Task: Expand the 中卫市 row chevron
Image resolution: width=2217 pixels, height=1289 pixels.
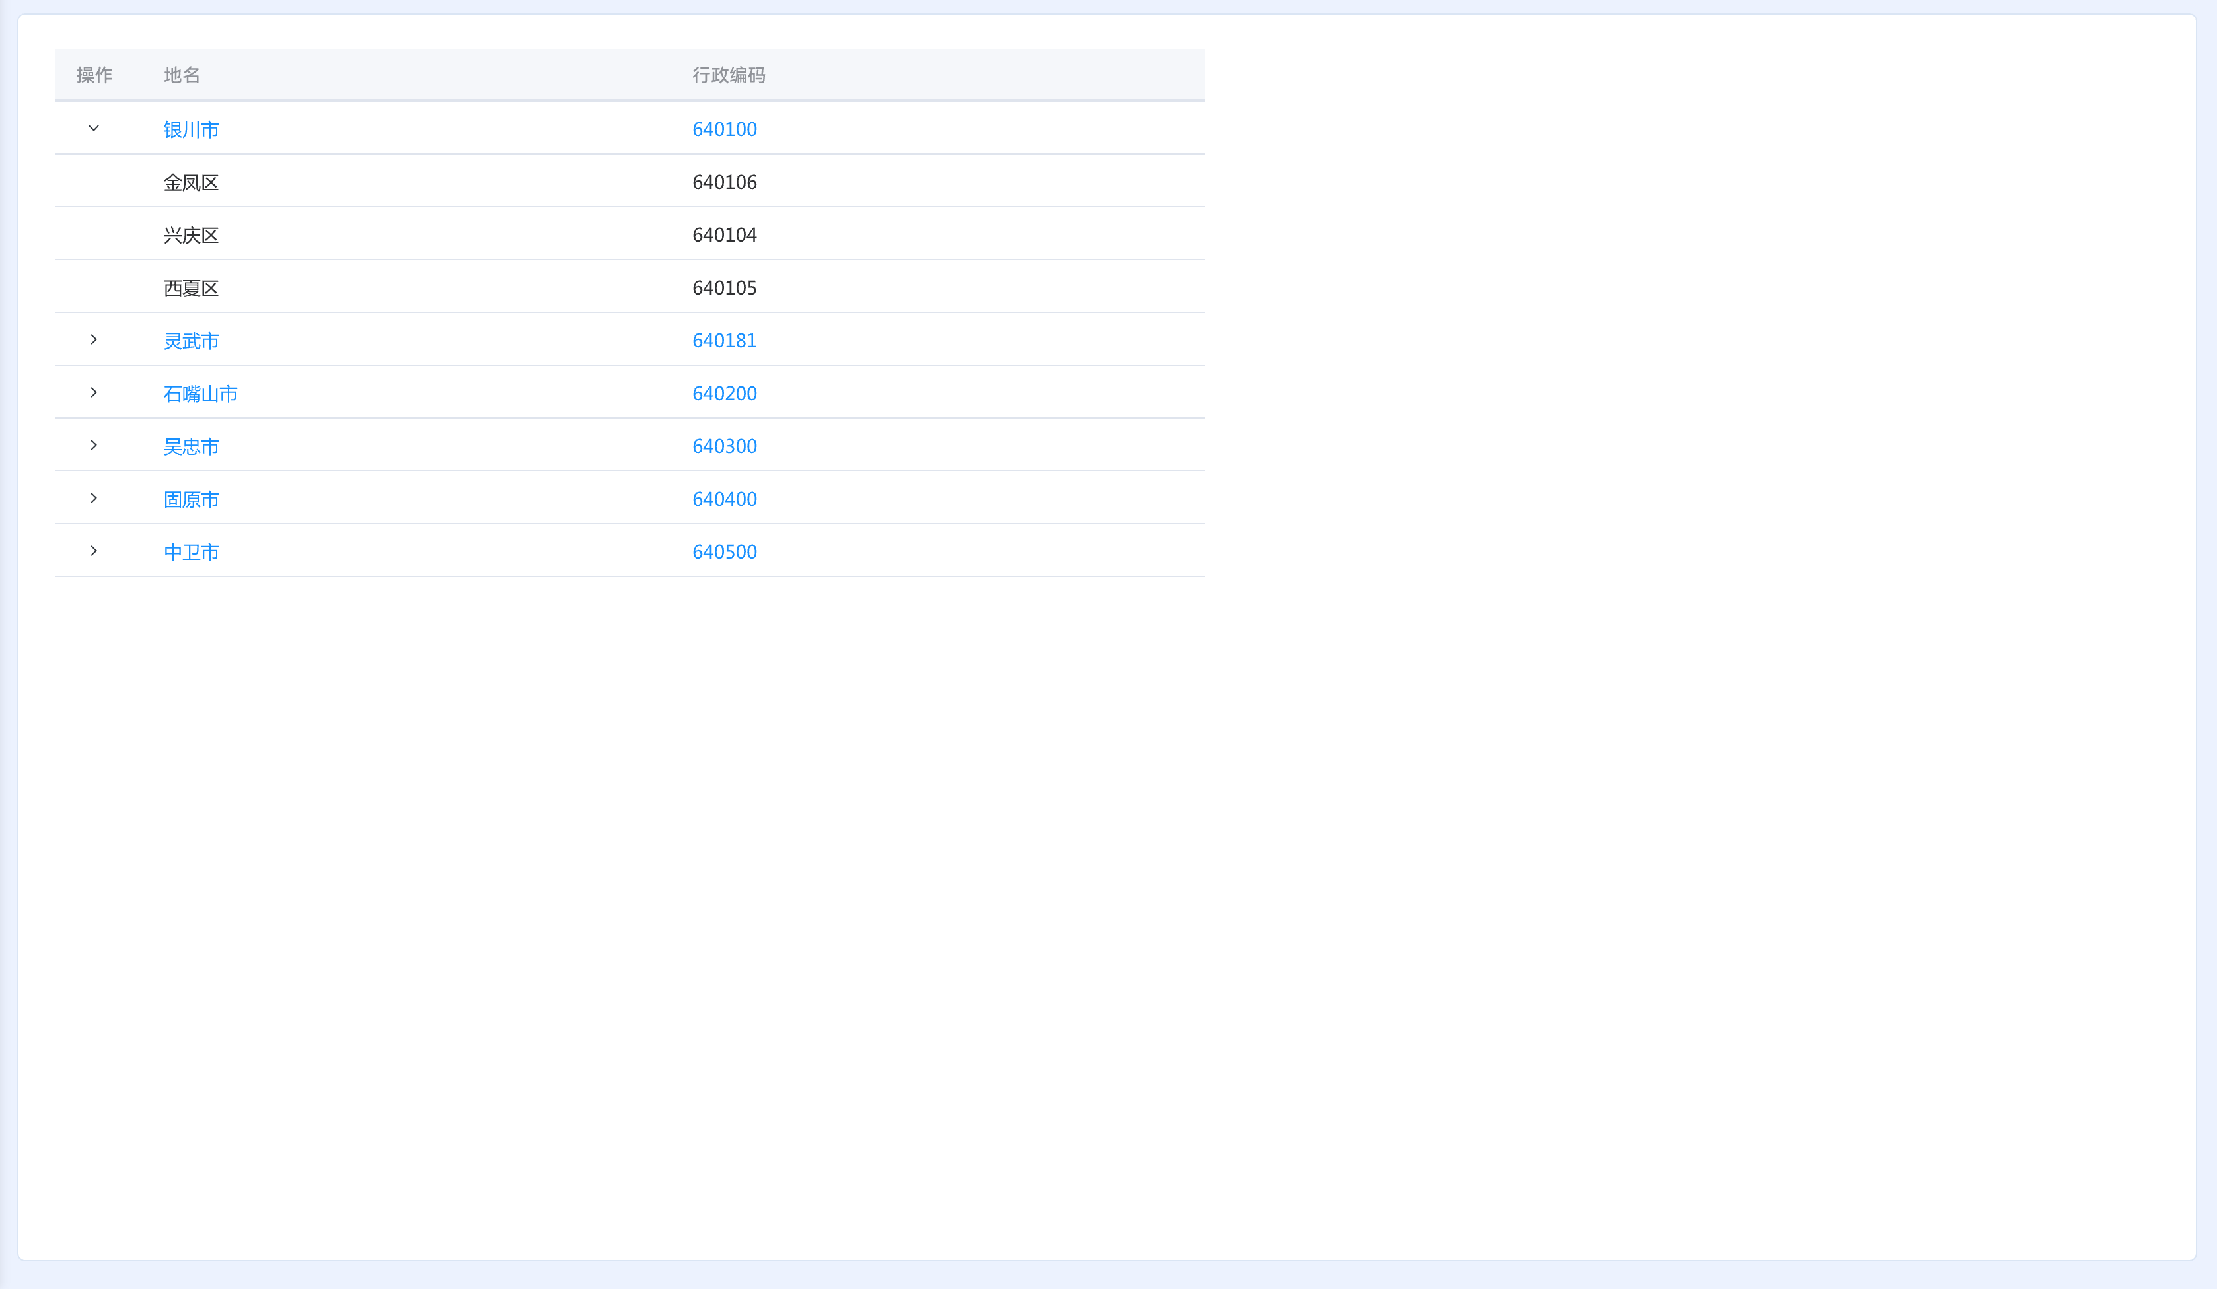Action: [93, 551]
